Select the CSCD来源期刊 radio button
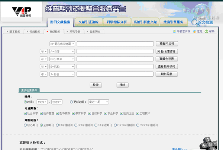Image resolution: width=223 pixels, height=150 pixels. (115, 125)
